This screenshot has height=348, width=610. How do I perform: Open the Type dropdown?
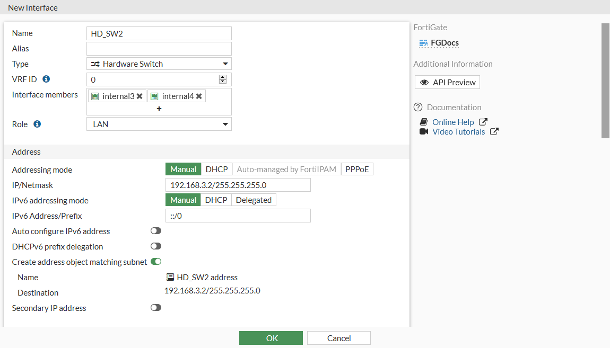click(x=159, y=64)
